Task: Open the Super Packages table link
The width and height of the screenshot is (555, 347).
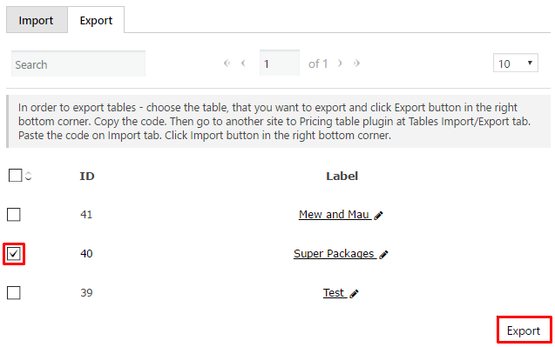Action: 335,254
